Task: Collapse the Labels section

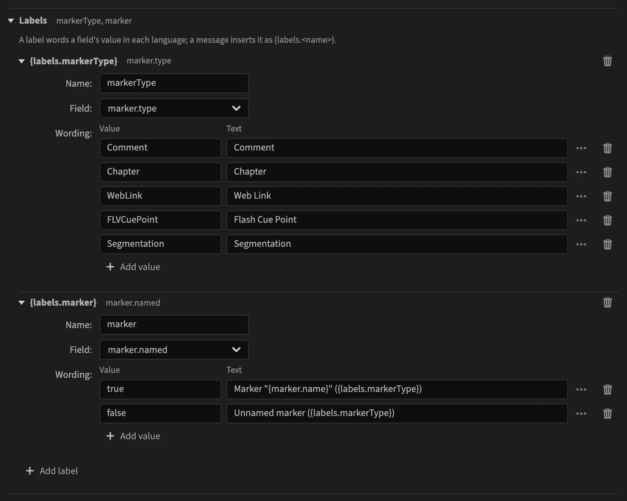Action: [11, 21]
